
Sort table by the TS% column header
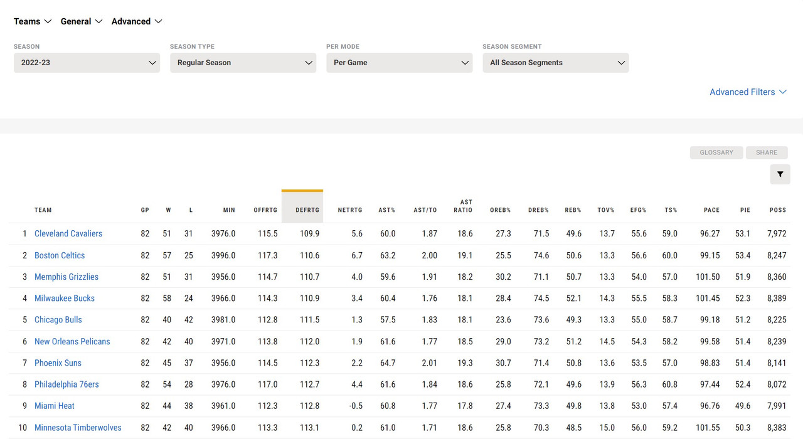671,210
